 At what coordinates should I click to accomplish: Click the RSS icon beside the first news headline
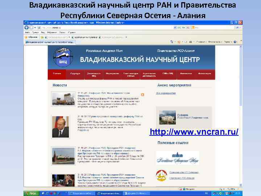pos(142,95)
